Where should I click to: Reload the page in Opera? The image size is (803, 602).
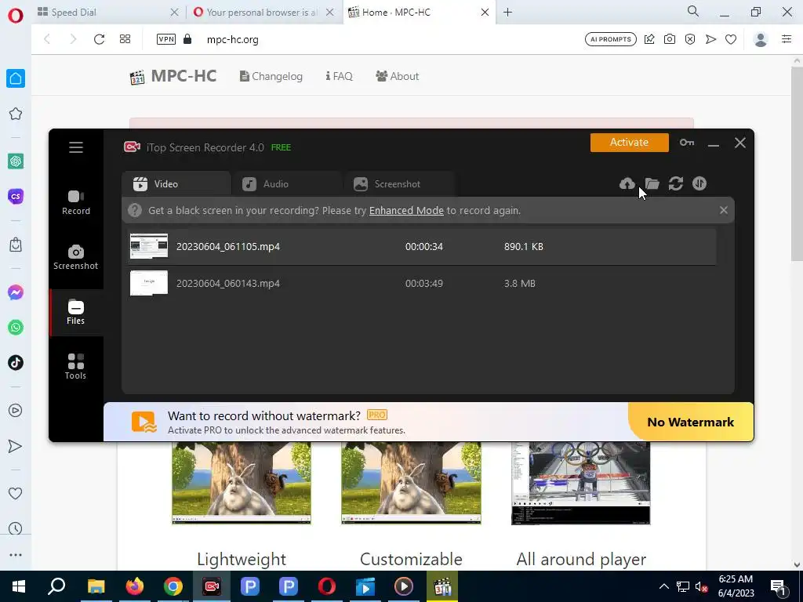coord(99,39)
